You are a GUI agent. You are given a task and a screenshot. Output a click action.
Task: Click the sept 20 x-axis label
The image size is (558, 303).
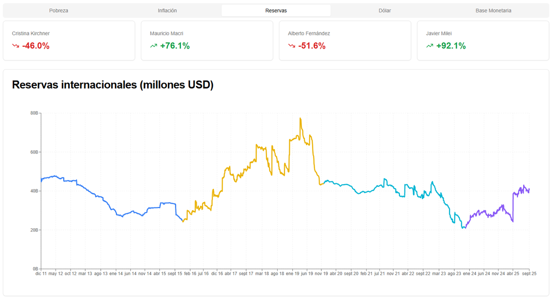coord(351,274)
